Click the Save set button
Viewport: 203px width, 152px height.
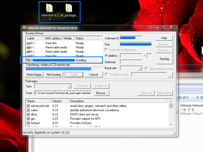[x=82, y=86]
